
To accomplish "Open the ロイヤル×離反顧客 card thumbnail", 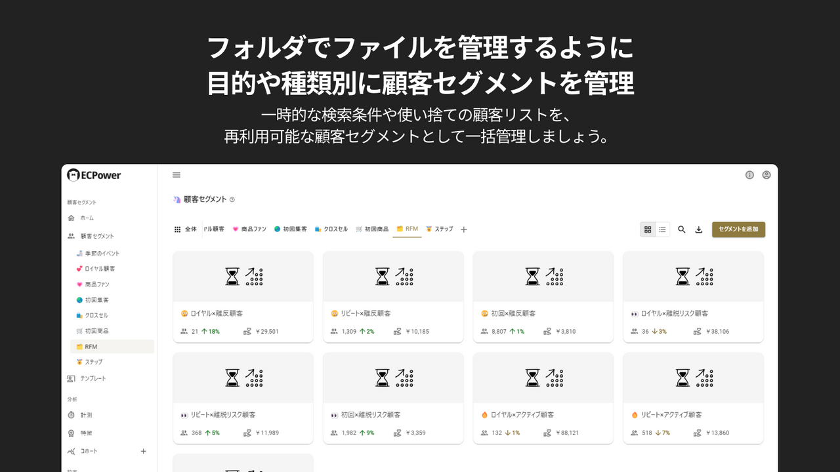I will pyautogui.click(x=243, y=277).
